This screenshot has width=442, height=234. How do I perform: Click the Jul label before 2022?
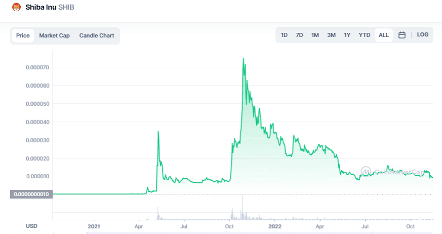pos(184,226)
